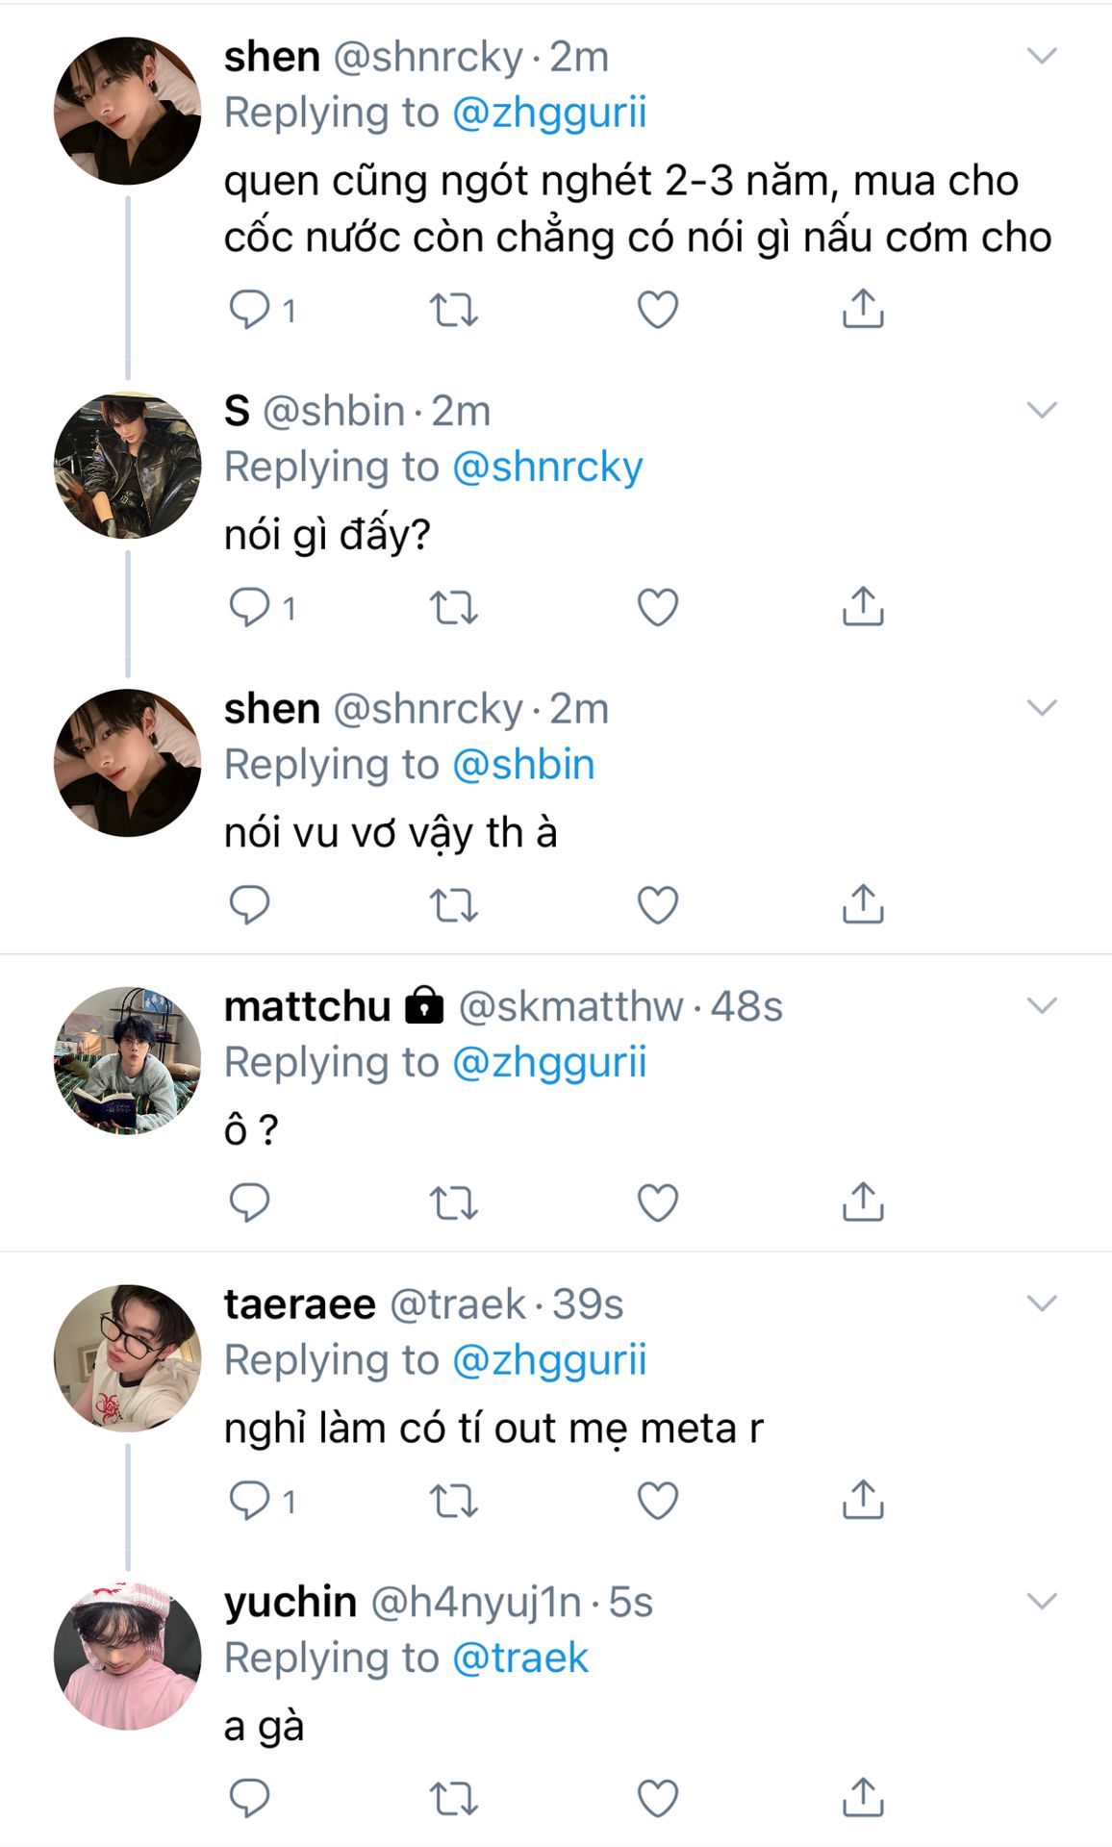Screen dimensions: 1112x1847
Task: Heart taeraee's tweet about out meta
Action: click(x=658, y=1499)
